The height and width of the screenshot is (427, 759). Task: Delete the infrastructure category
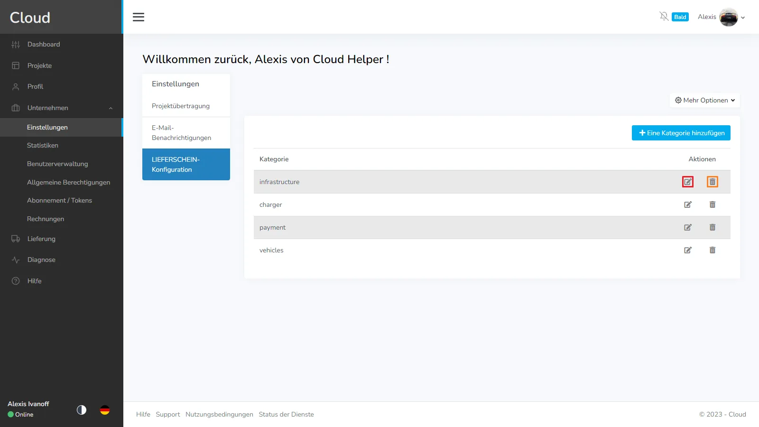[712, 182]
